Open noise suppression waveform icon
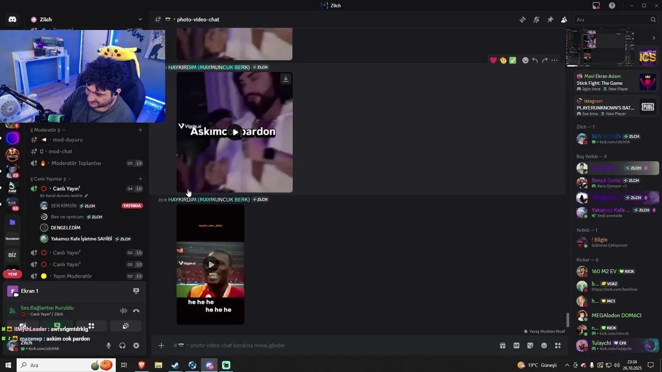This screenshot has width=662, height=372. pos(124,311)
